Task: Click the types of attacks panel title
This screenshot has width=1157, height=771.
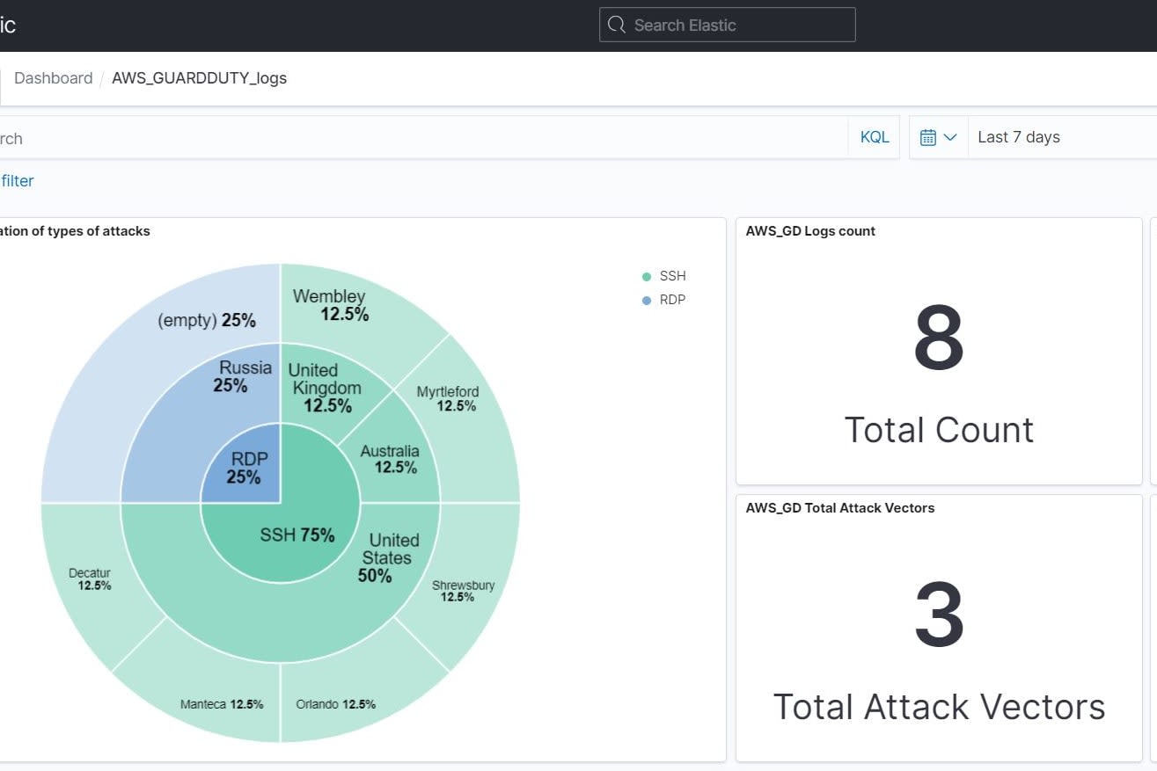Action: pos(75,231)
